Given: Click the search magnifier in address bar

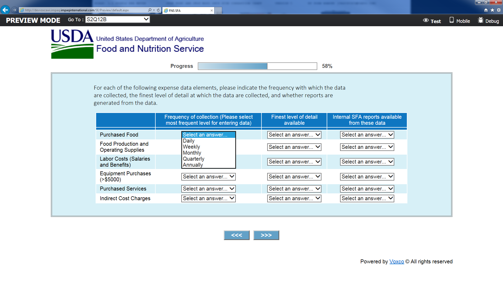Looking at the screenshot, I should (150, 10).
